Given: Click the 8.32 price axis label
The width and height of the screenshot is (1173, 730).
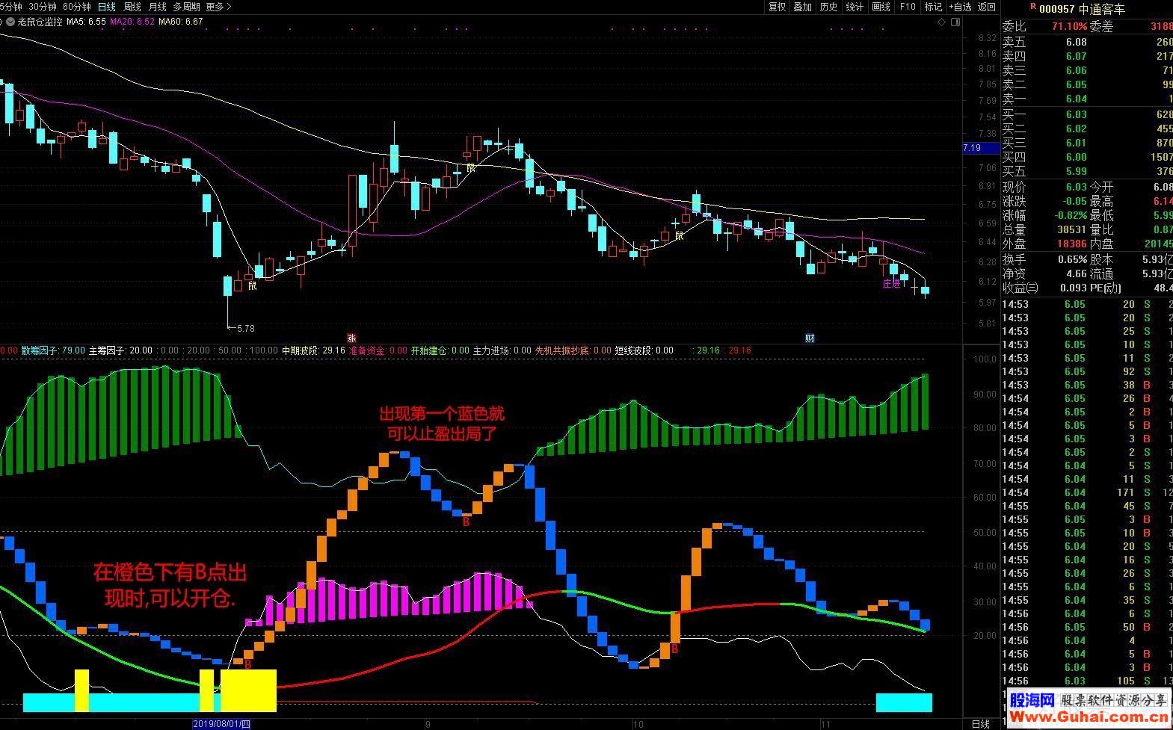Looking at the screenshot, I should [x=987, y=37].
